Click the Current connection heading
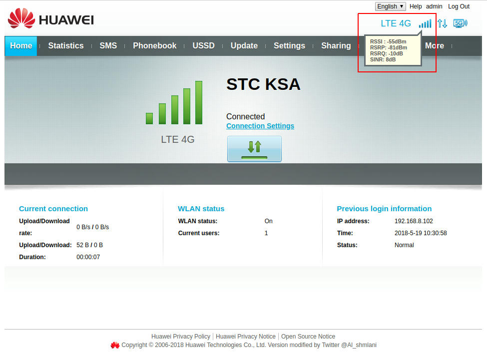 coord(53,209)
